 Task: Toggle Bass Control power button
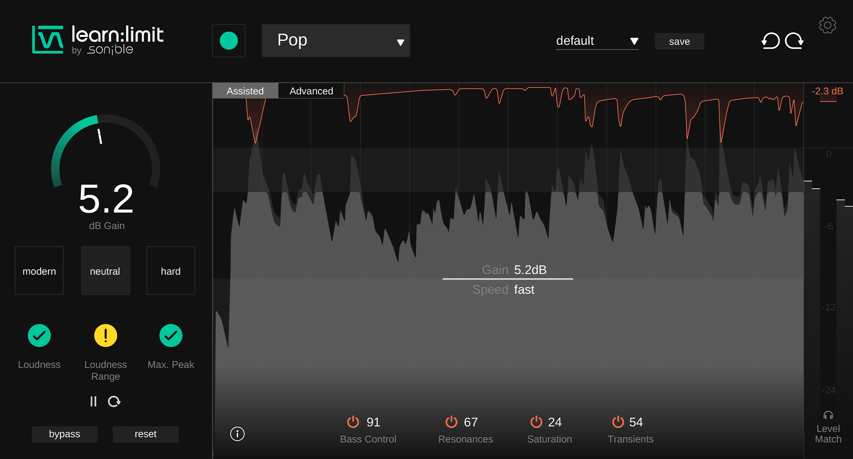[x=353, y=422]
